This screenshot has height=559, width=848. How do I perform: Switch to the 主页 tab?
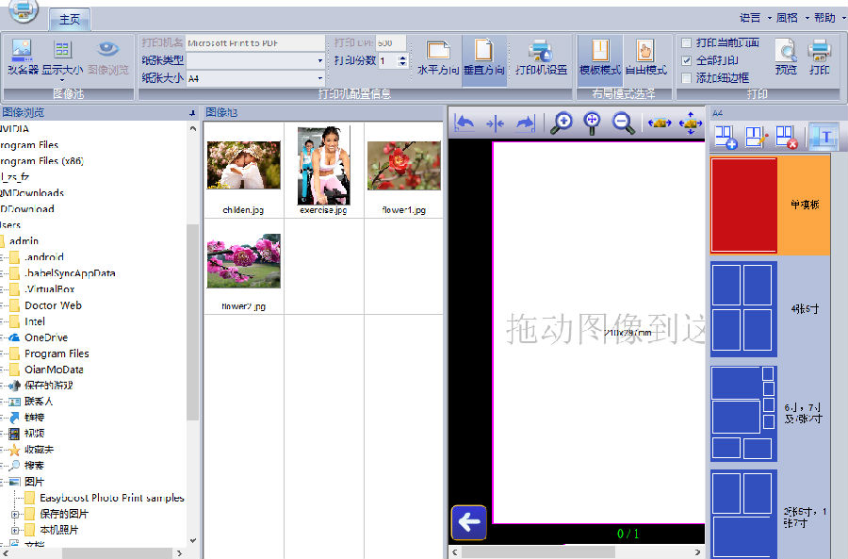click(69, 20)
